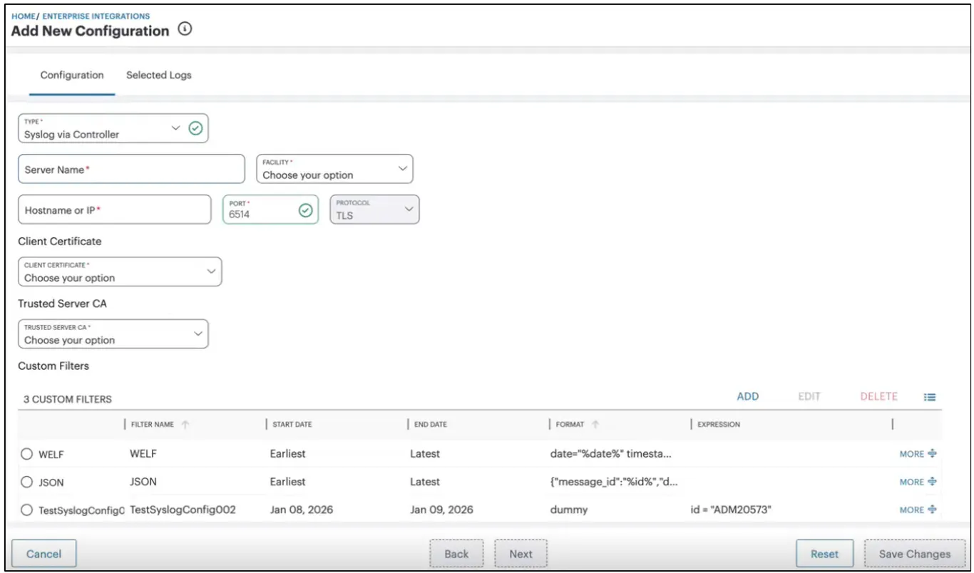The height and width of the screenshot is (573, 974).
Task: Expand MORE for the TestSyslogConfig002 row
Action: point(918,510)
